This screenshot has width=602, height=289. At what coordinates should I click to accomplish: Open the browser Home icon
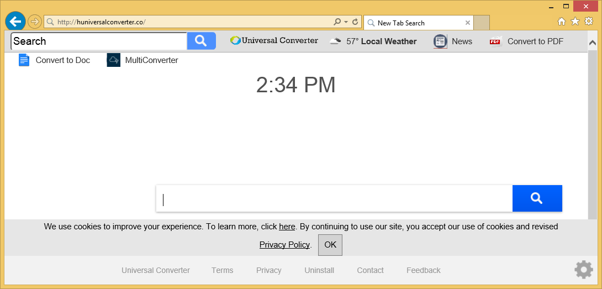[562, 22]
